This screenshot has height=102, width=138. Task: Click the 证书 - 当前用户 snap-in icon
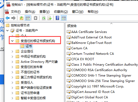tap(12, 31)
